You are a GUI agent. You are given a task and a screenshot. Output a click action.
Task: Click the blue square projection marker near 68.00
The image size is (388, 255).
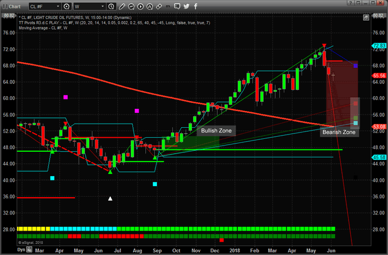356,66
